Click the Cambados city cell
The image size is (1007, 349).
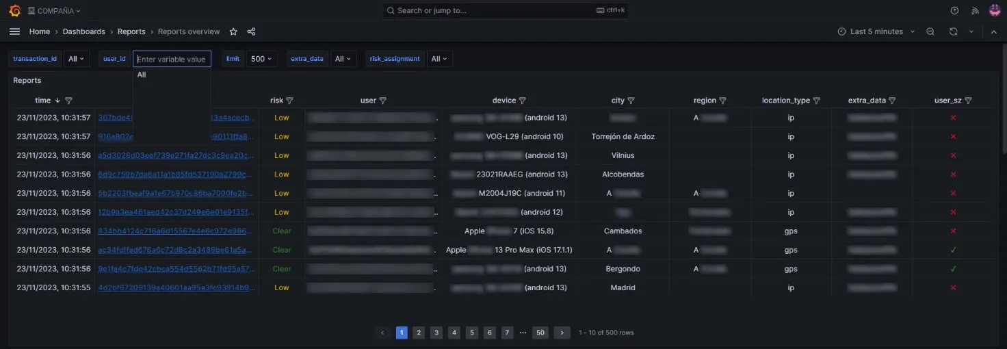623,231
